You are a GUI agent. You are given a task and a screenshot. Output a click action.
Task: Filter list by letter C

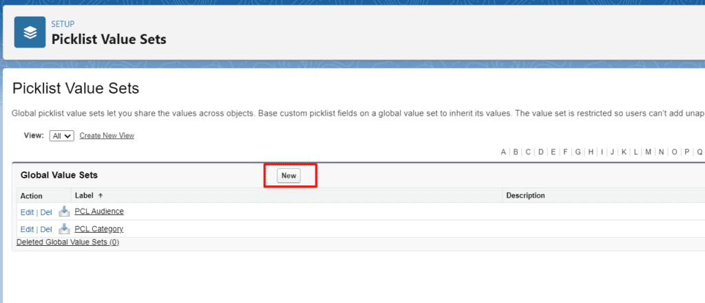tap(528, 152)
